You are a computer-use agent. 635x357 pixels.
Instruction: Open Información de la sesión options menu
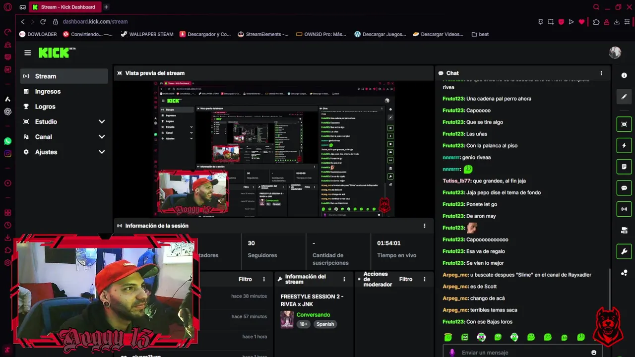coord(424,226)
